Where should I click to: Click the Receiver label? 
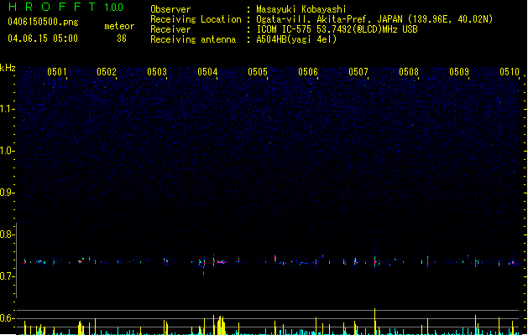tap(170, 29)
